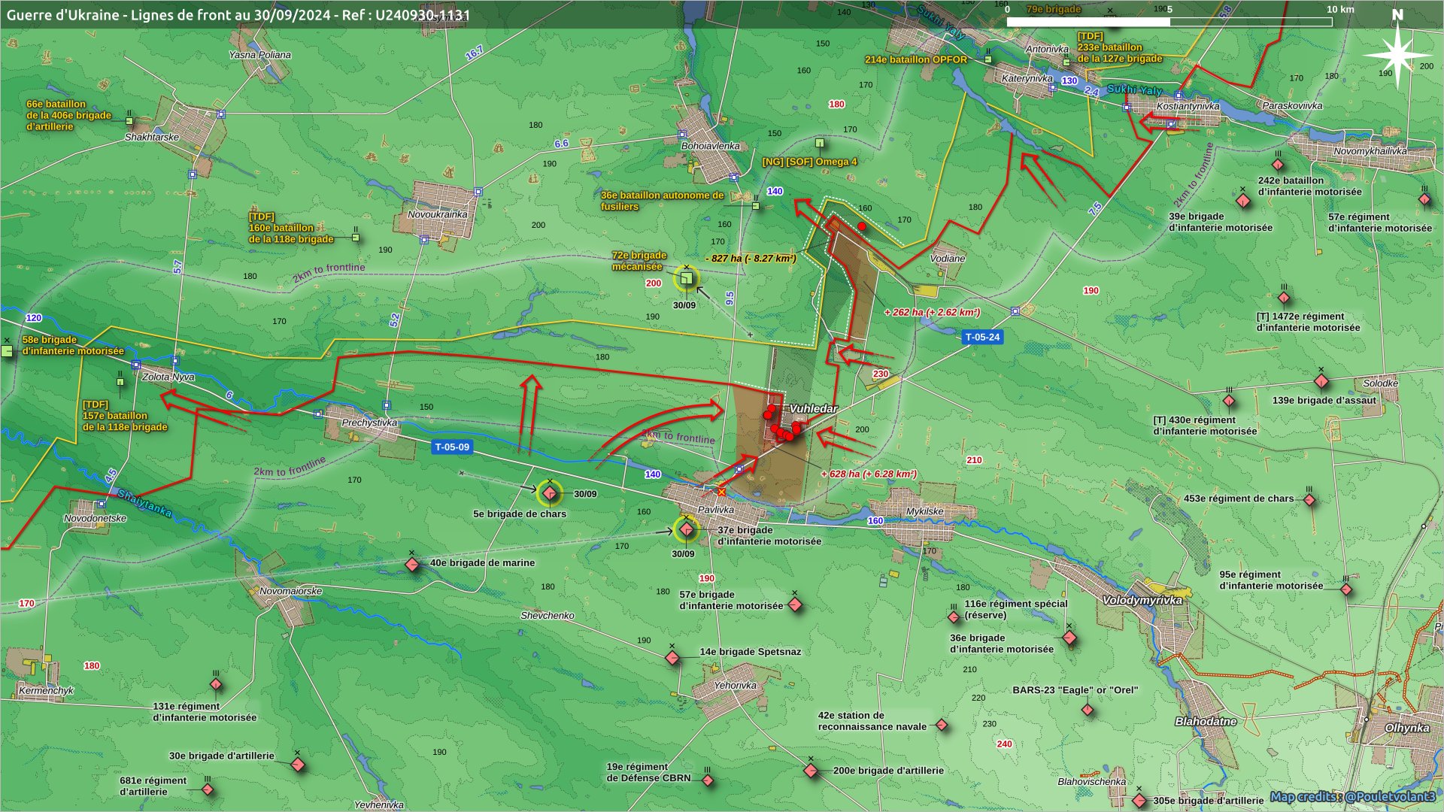1444x812 pixels.
Task: Click the north compass star
Action: [x=1397, y=54]
